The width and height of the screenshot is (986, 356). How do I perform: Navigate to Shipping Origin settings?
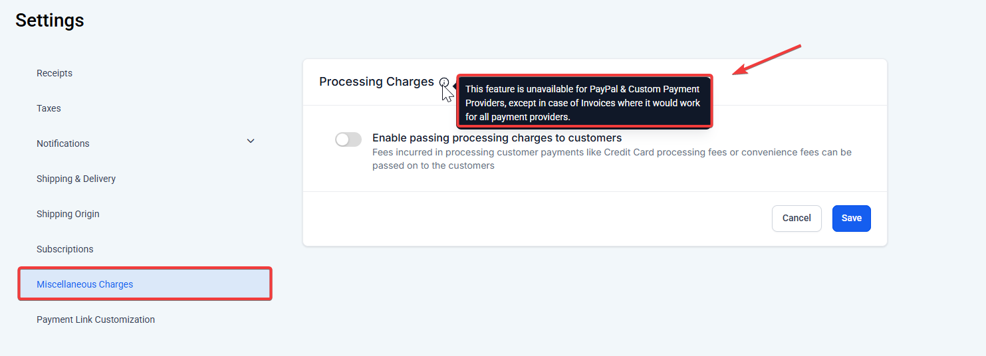[68, 214]
